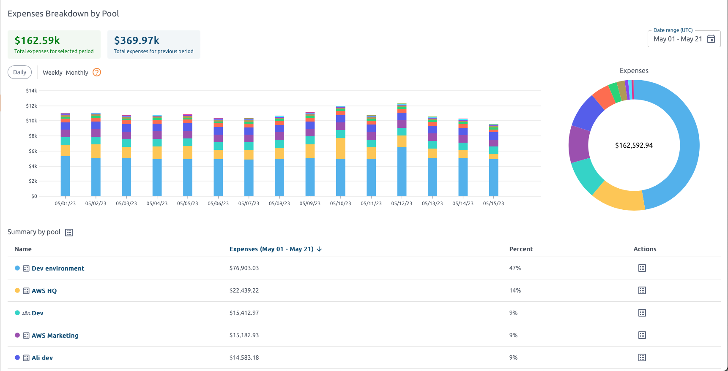Click the list icon beside Summary by pool
The image size is (728, 371).
tap(69, 233)
